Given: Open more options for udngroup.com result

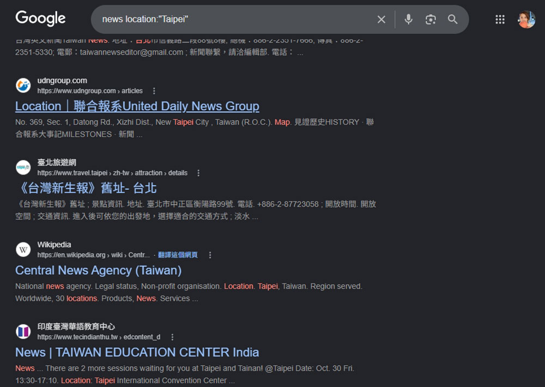Looking at the screenshot, I should coord(154,90).
